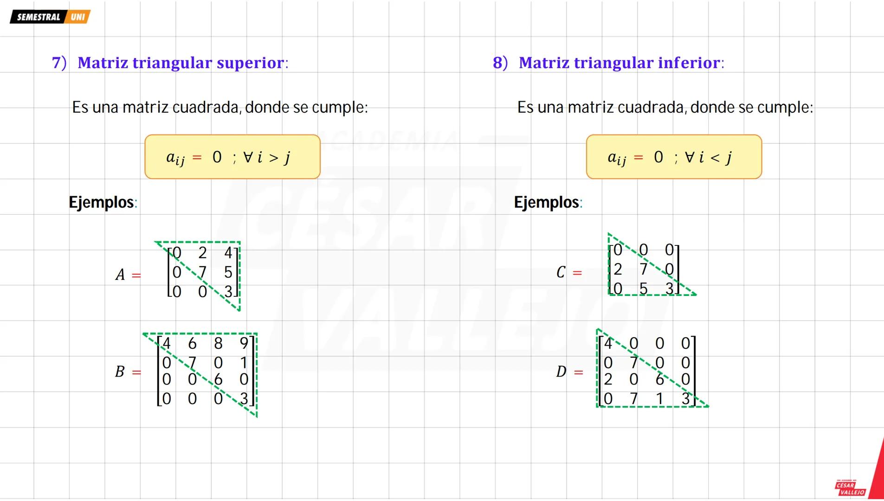Click the number 7) before the superior heading
The image size is (884, 501).
click(x=59, y=63)
